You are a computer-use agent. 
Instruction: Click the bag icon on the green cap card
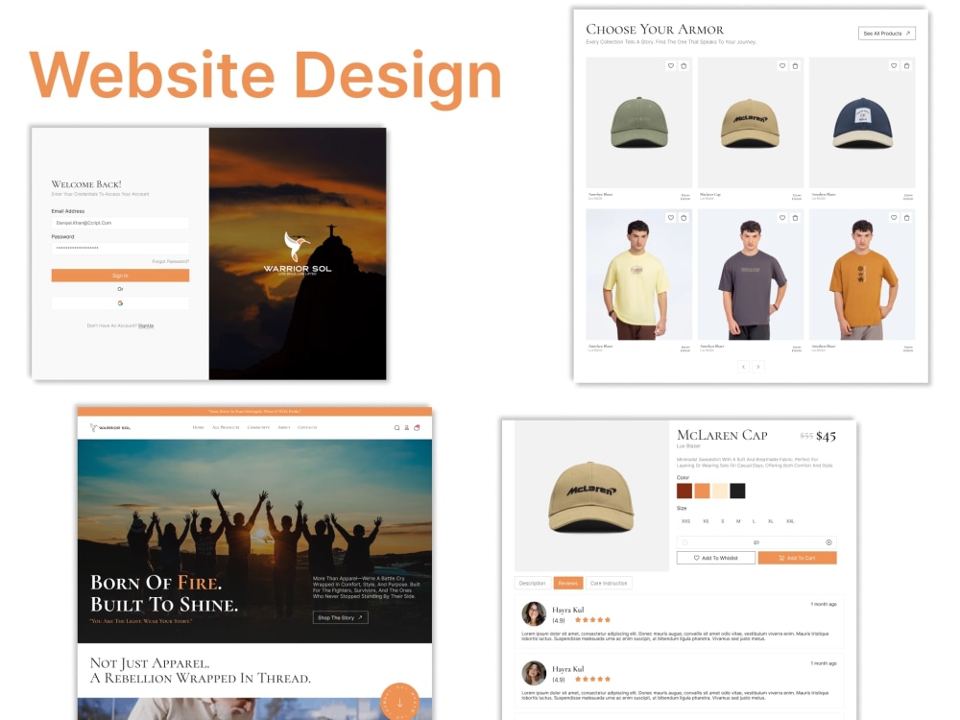click(x=684, y=65)
